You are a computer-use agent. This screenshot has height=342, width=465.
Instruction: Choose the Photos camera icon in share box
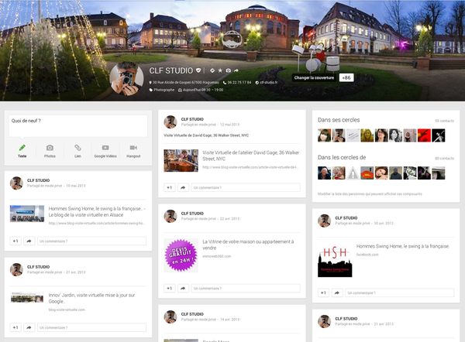pyautogui.click(x=50, y=148)
